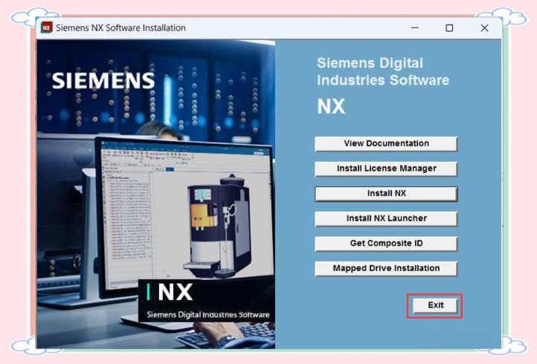Click the Siemens Digital Industries Software caption under NX banner
Viewport: 537px width, 364px height.
click(x=208, y=315)
